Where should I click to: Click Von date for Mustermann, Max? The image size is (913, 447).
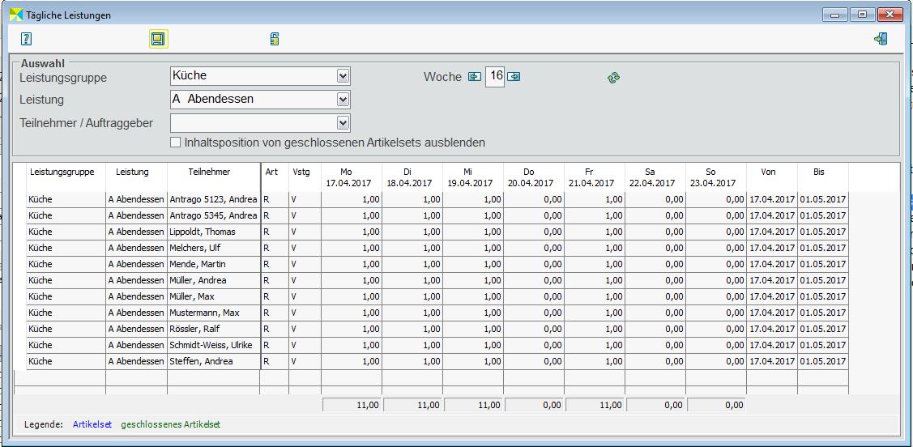pyautogui.click(x=772, y=313)
